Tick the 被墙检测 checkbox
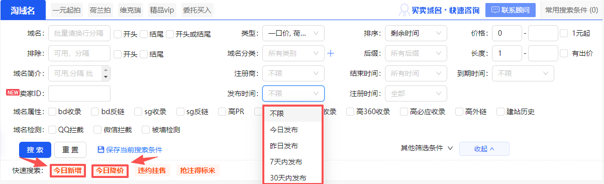Viewport: 604px width, 184px height. point(146,130)
